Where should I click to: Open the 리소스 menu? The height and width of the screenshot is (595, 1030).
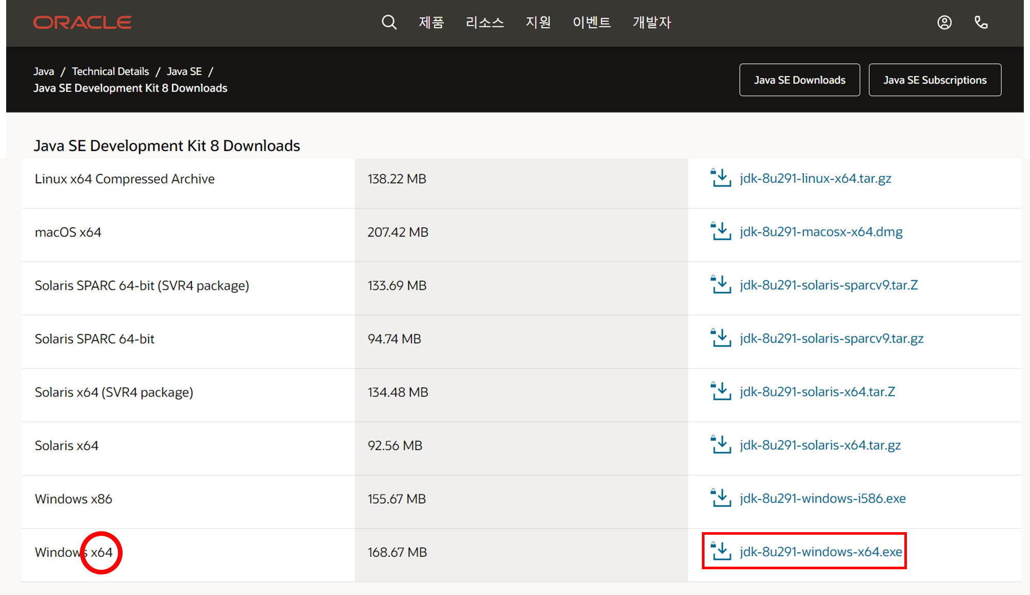[x=485, y=23]
